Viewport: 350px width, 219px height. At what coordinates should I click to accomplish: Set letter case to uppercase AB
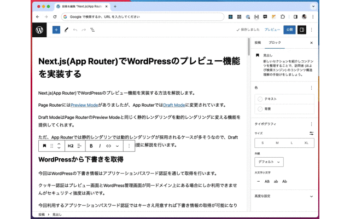click(267, 181)
